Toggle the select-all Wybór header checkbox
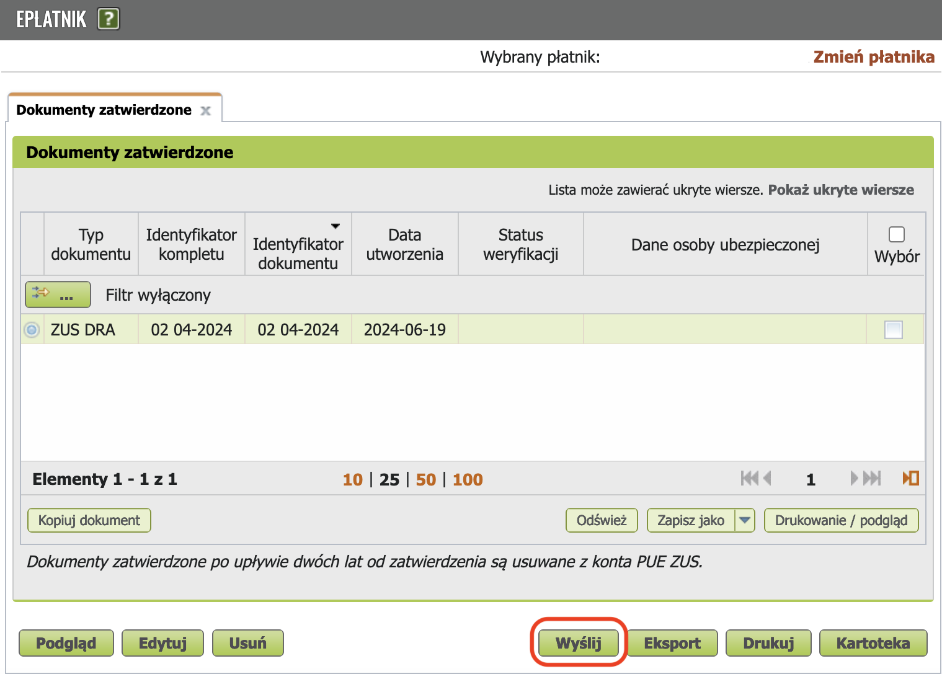 897,234
